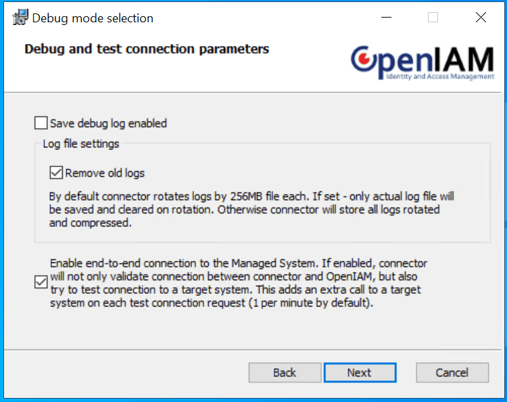Click the 'Remove old logs' label text
Viewport: 507px width, 402px height.
click(105, 173)
